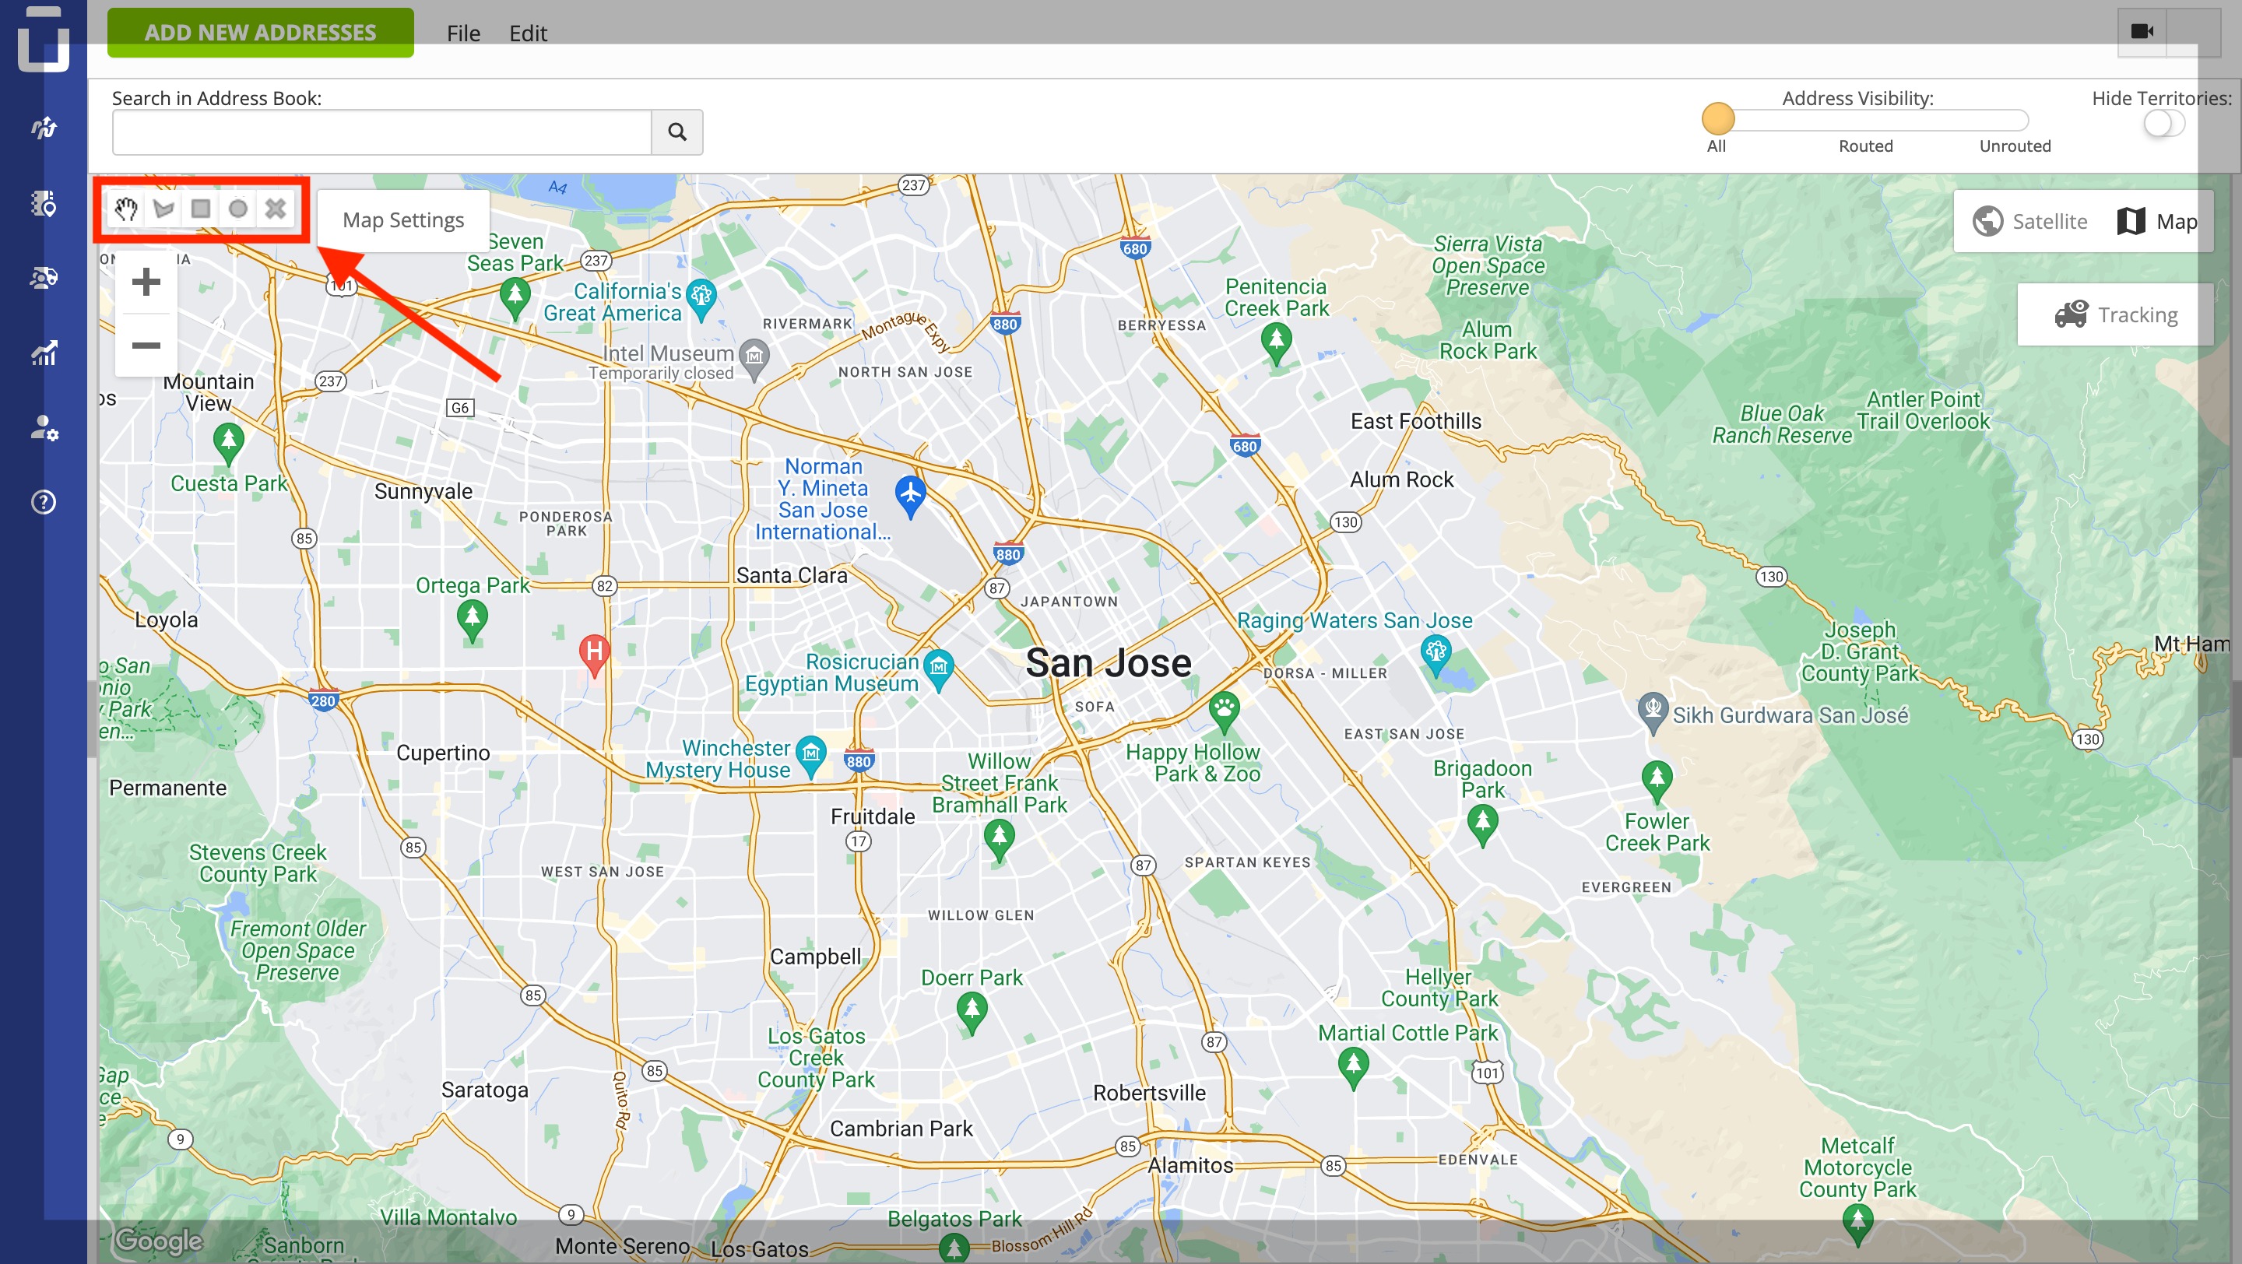Open the team and vehicles sidebar icon
This screenshot has height=1264, width=2242.
[44, 278]
